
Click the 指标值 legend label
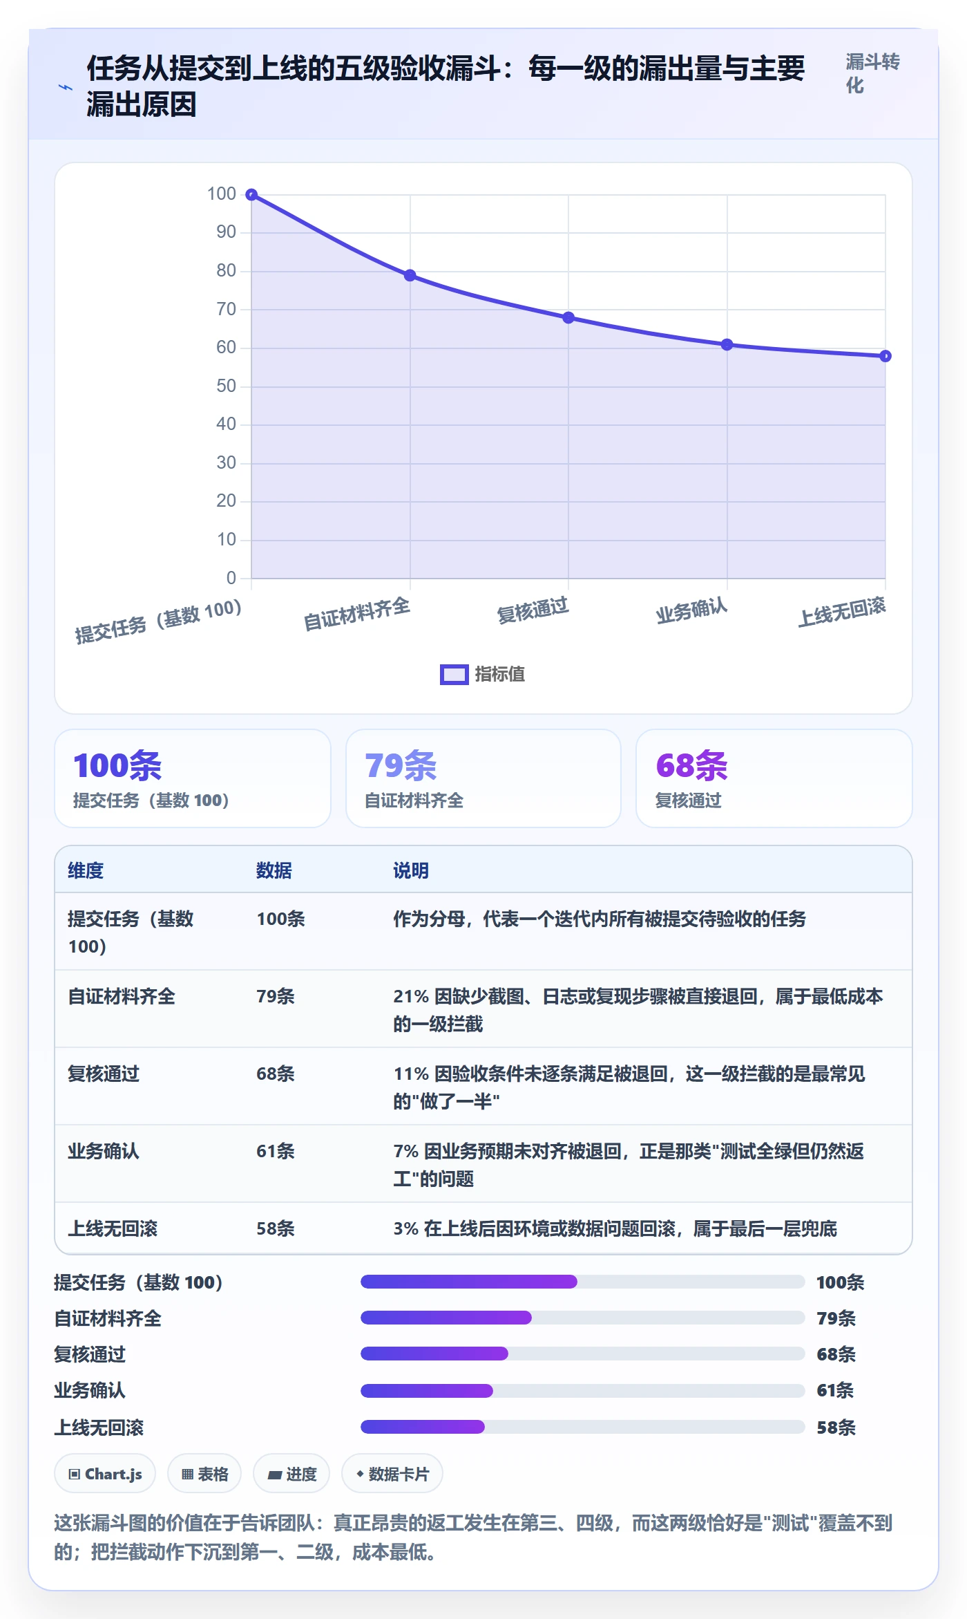pos(500,675)
